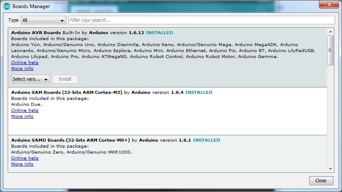Open Online help for Arduino SAMD Boards
This screenshot has height=192, width=342.
tap(25, 158)
